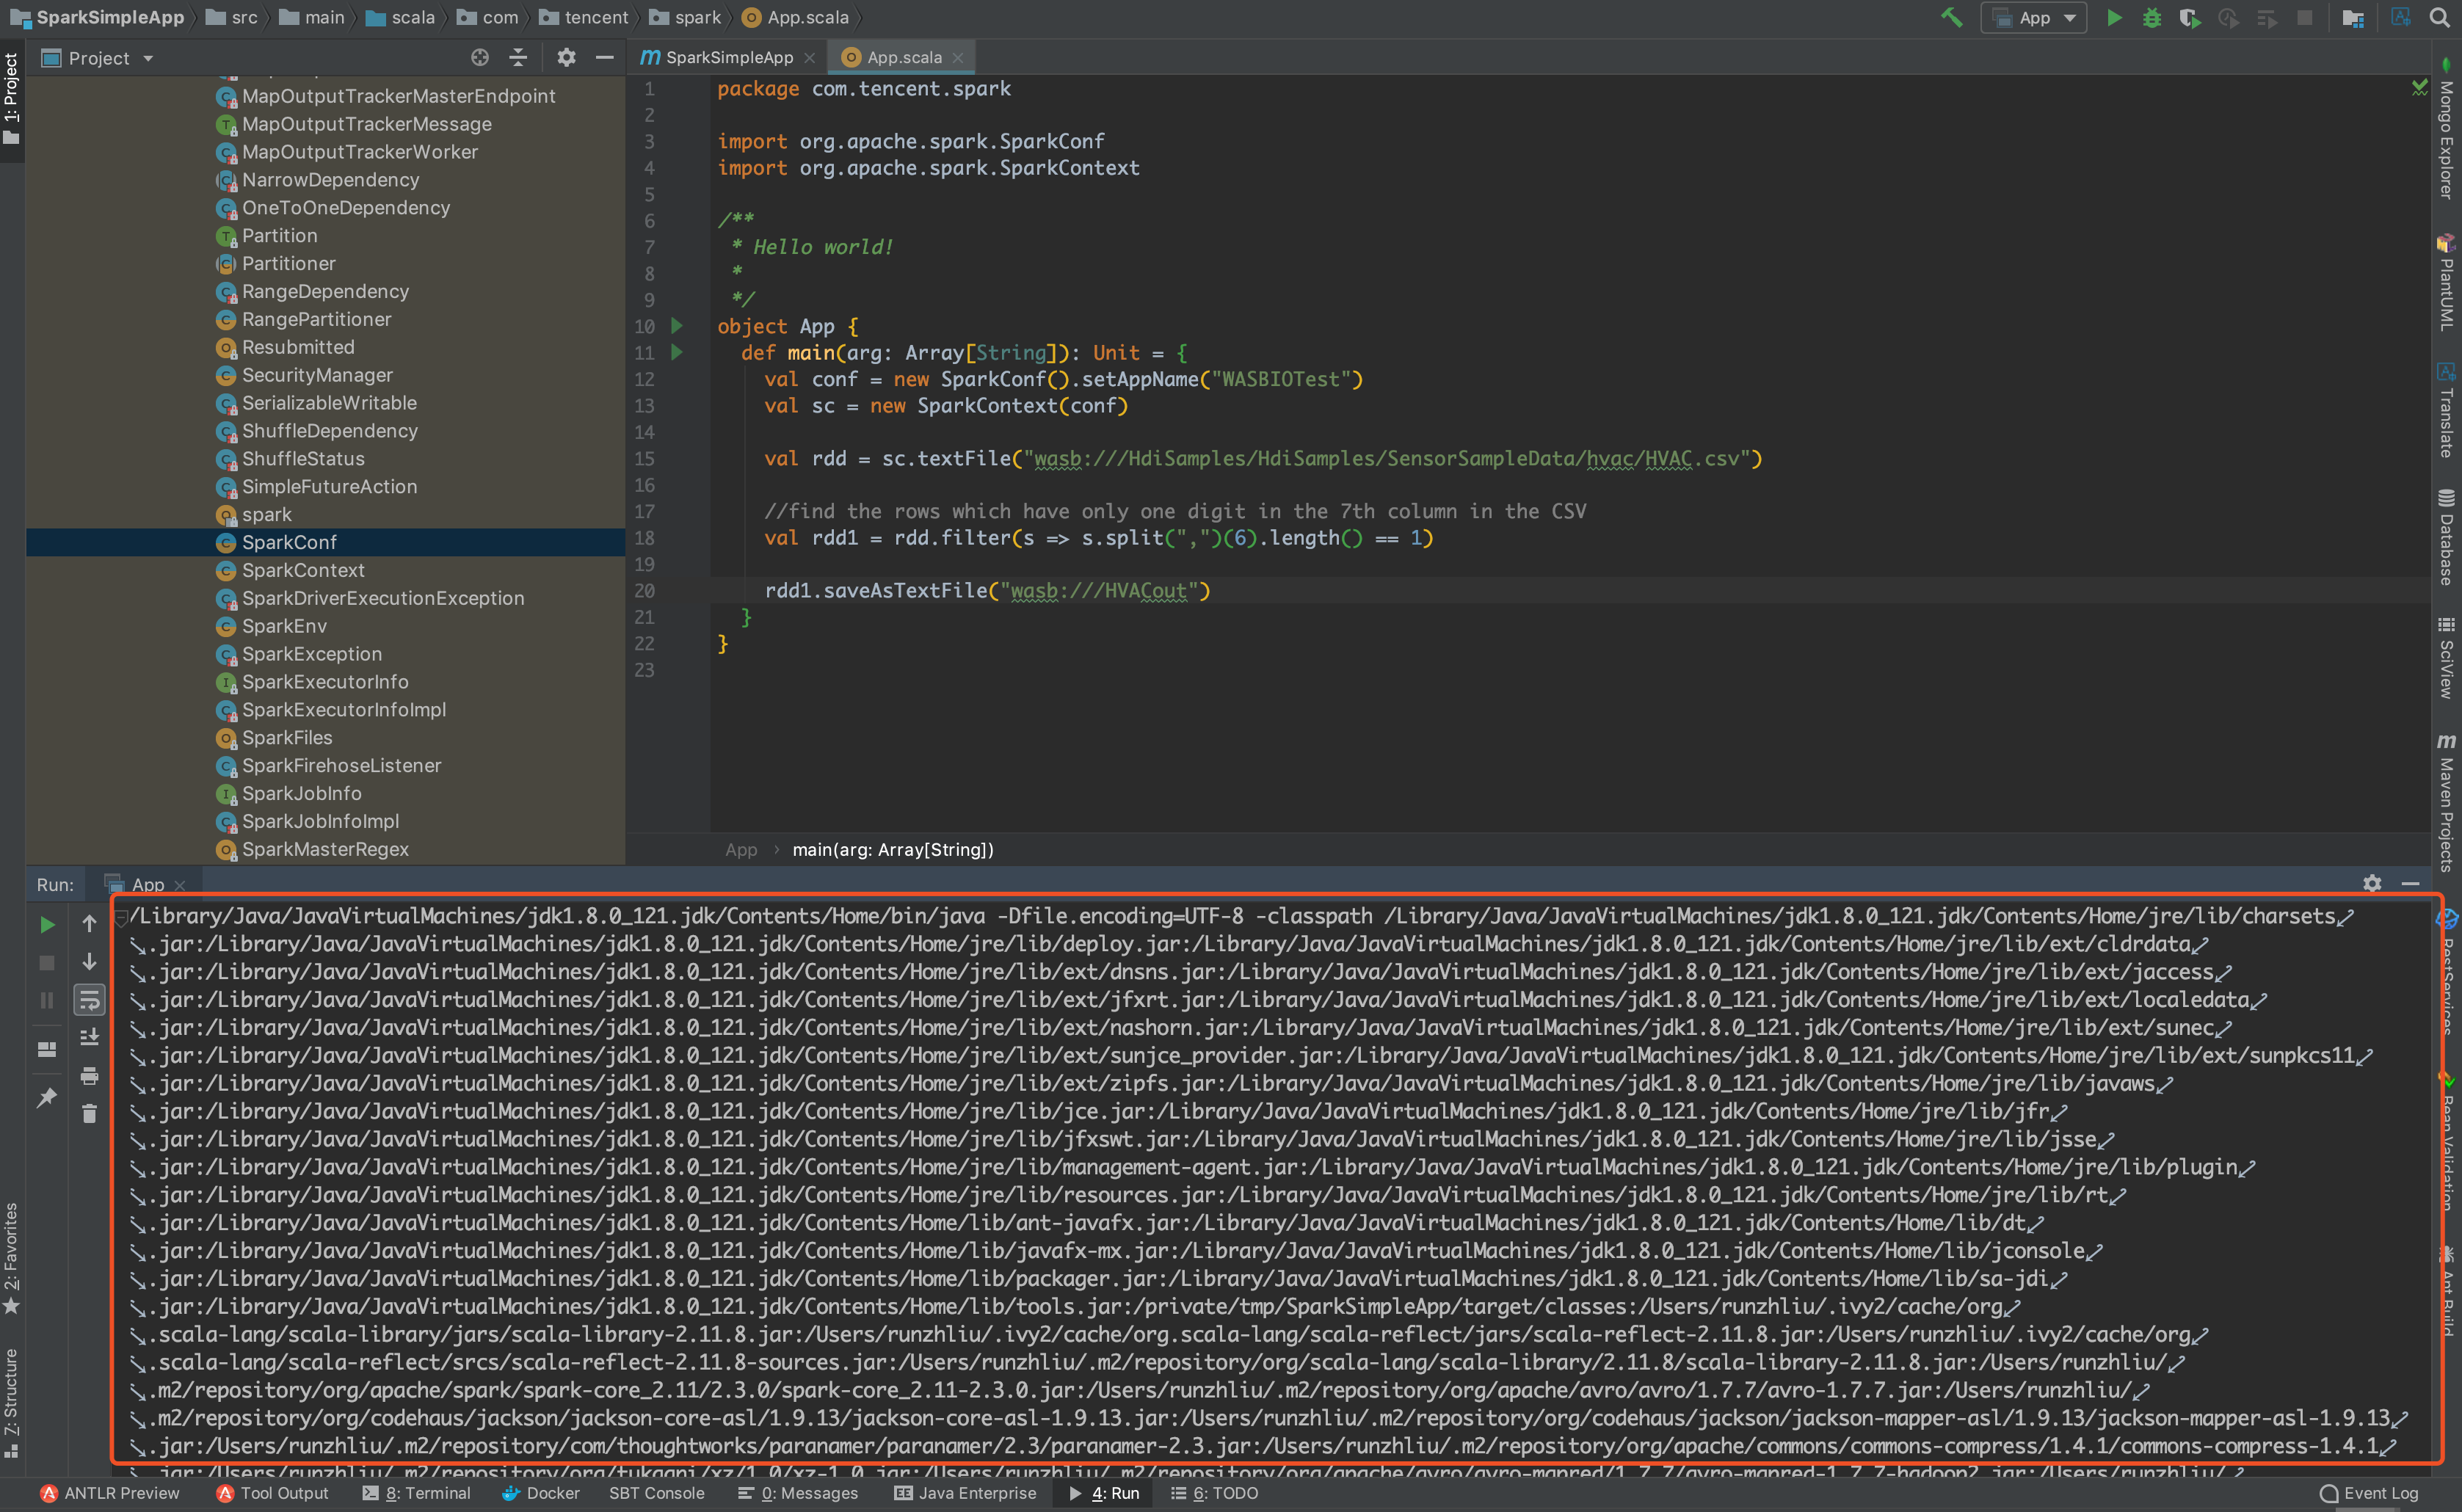2462x1512 pixels.
Task: Switch to the SparkSimpleApp editor tab
Action: coord(728,57)
